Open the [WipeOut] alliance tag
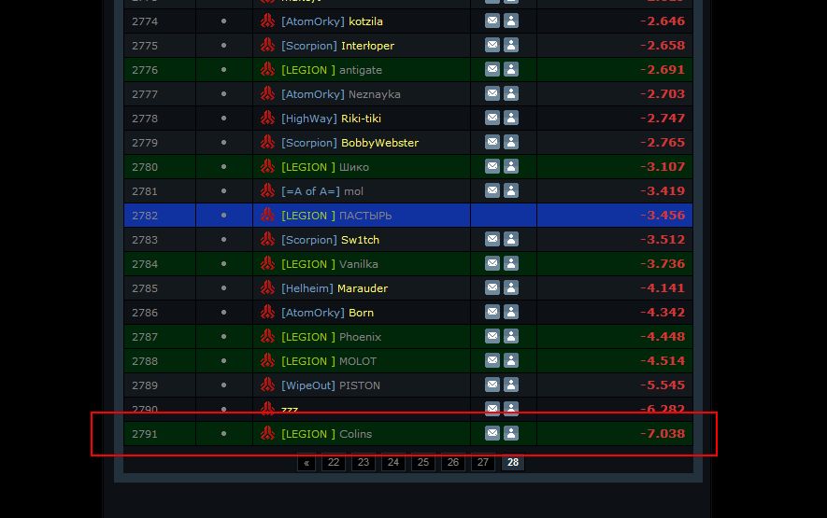Image resolution: width=827 pixels, height=518 pixels. (x=308, y=385)
